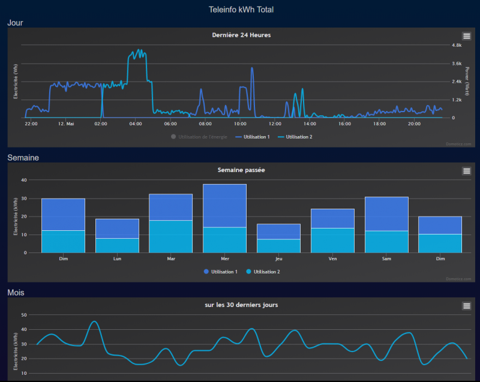Open the Semaine passée chart hamburger menu
The height and width of the screenshot is (382, 480).
[467, 171]
